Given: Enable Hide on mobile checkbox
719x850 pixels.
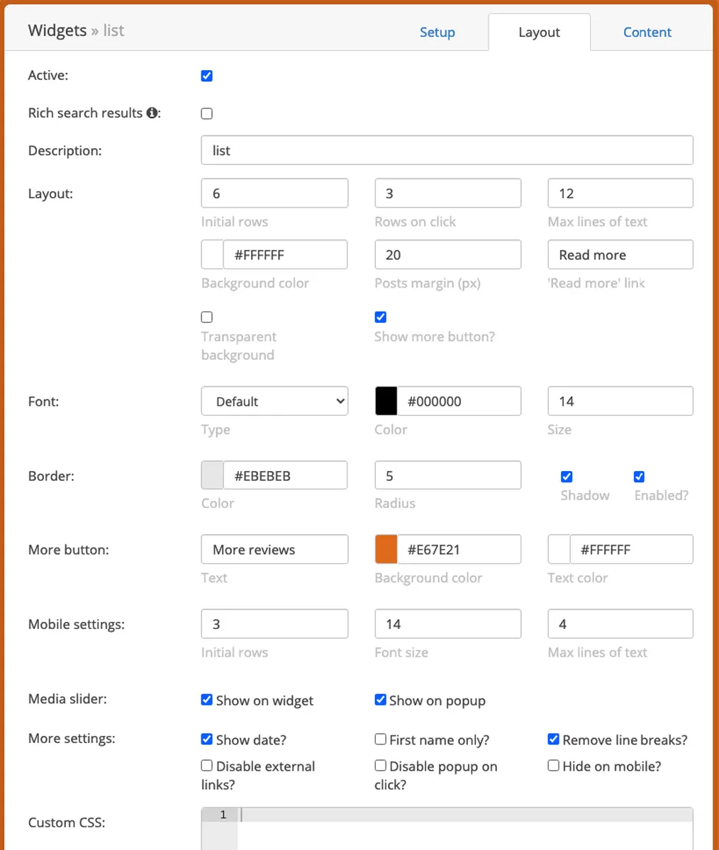Looking at the screenshot, I should 554,766.
